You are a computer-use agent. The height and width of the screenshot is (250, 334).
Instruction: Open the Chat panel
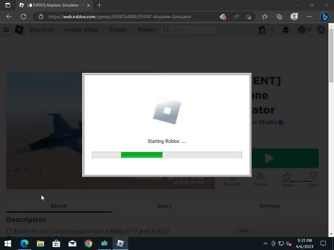pos(244,231)
